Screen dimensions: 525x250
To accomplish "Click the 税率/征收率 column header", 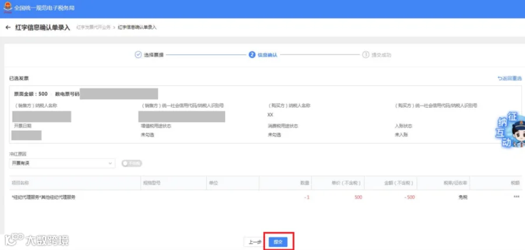I will 455,183.
